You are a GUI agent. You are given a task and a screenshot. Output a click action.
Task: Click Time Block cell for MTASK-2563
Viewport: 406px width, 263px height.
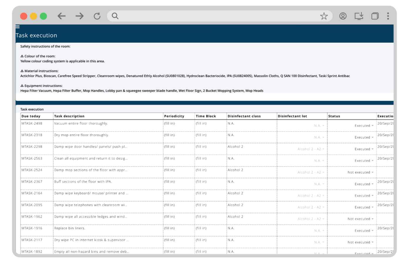tap(201, 158)
